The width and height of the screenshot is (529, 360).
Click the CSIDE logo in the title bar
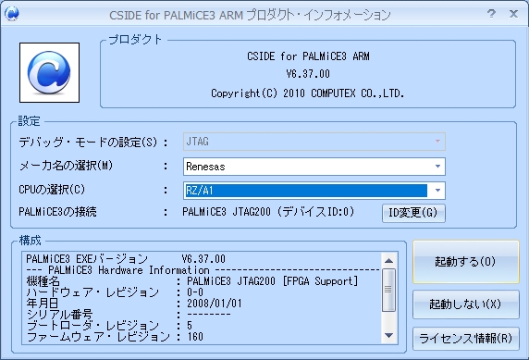[x=12, y=14]
